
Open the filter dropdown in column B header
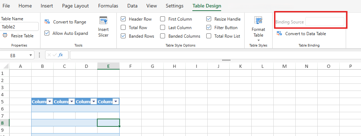click(x=50, y=102)
